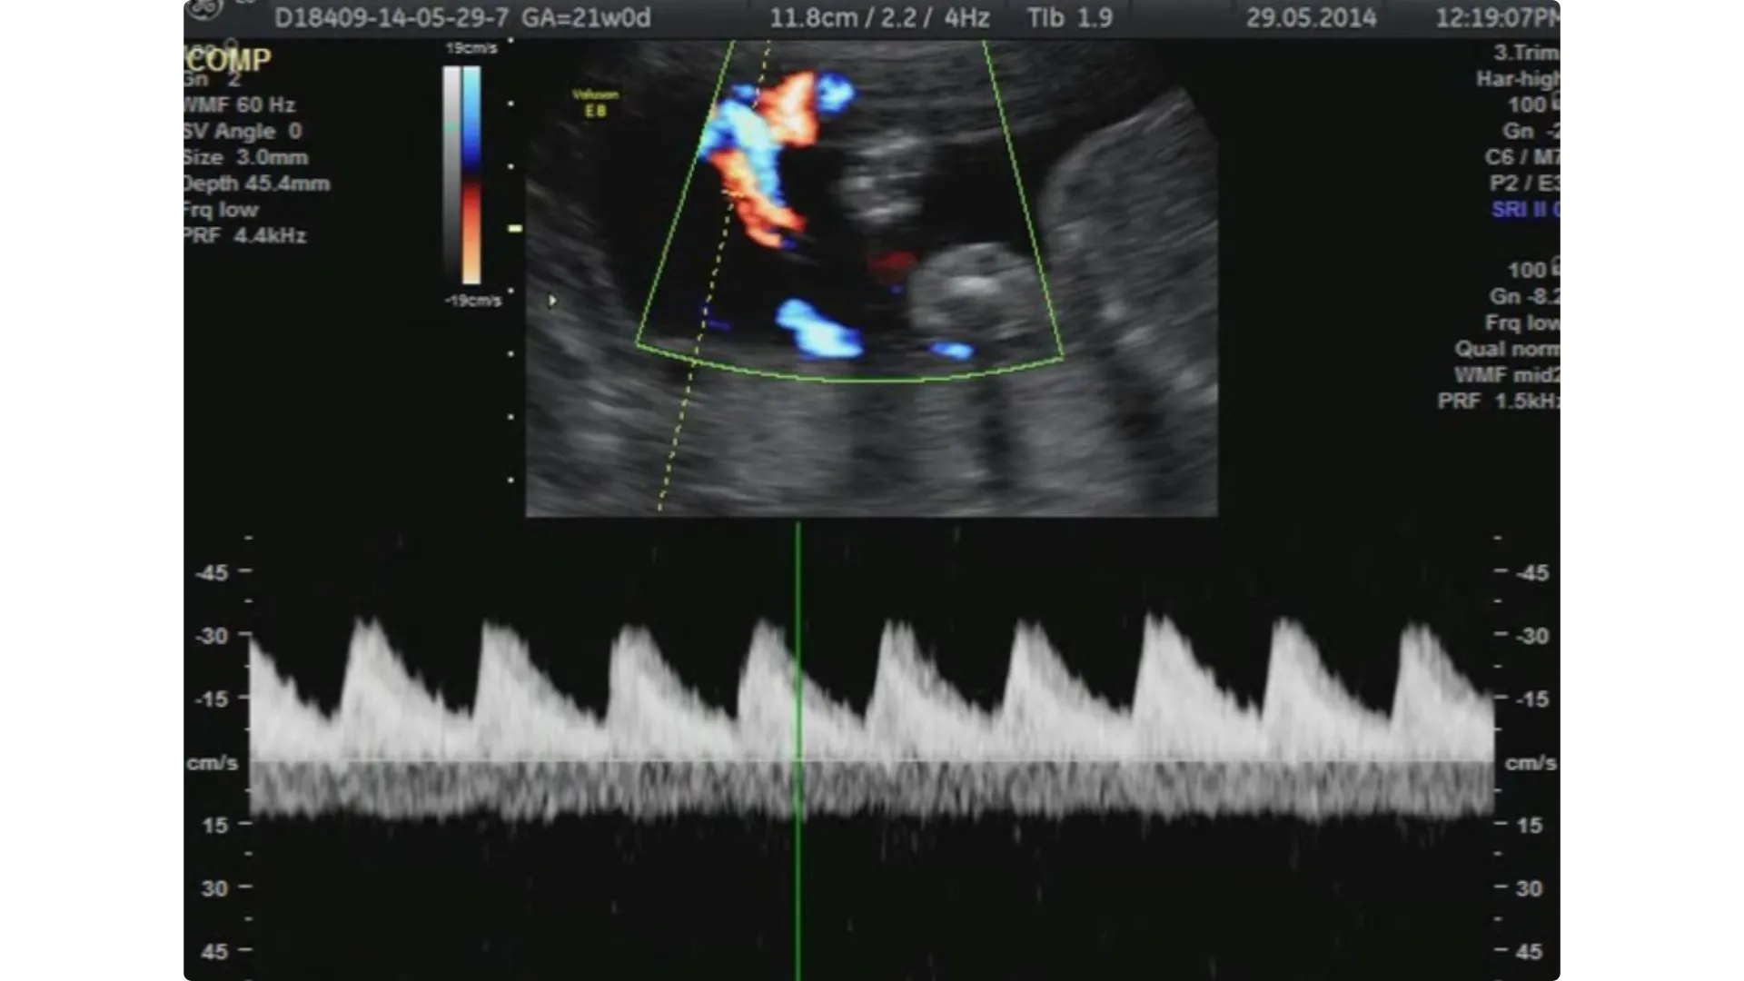Viewport: 1744px width, 981px height.
Task: Click the GA=21w0d text in the header
Action: coord(586,18)
